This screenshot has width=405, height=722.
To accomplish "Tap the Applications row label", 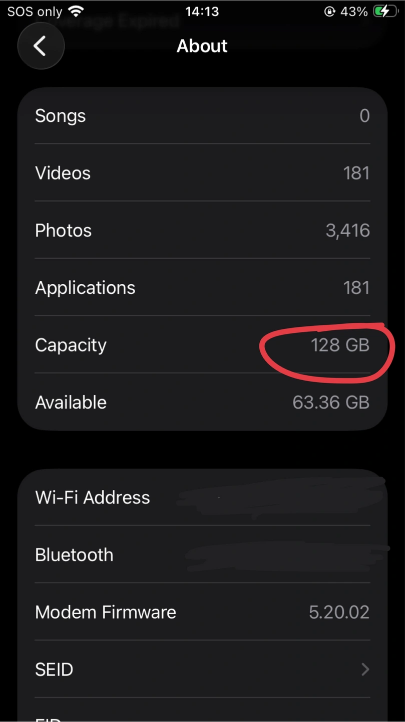I will point(85,288).
